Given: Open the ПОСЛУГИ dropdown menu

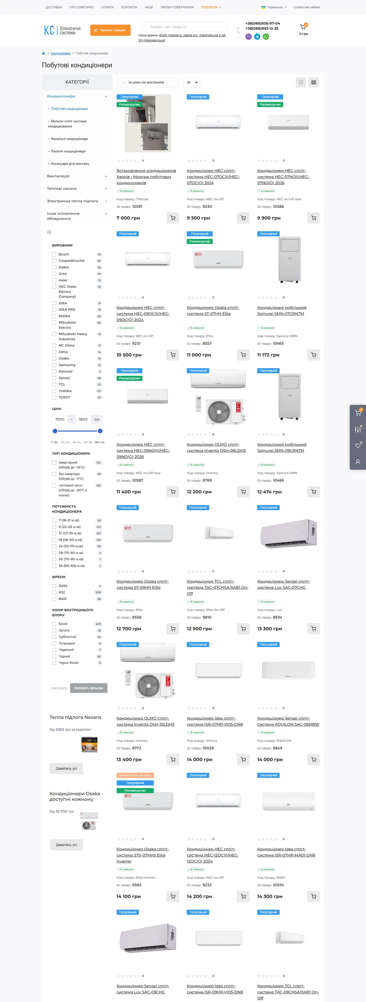Looking at the screenshot, I should coord(211,7).
